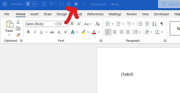Viewport: 180px width, 93px height.
Task: Click the Format Painter brush icon
Action: [18, 35]
